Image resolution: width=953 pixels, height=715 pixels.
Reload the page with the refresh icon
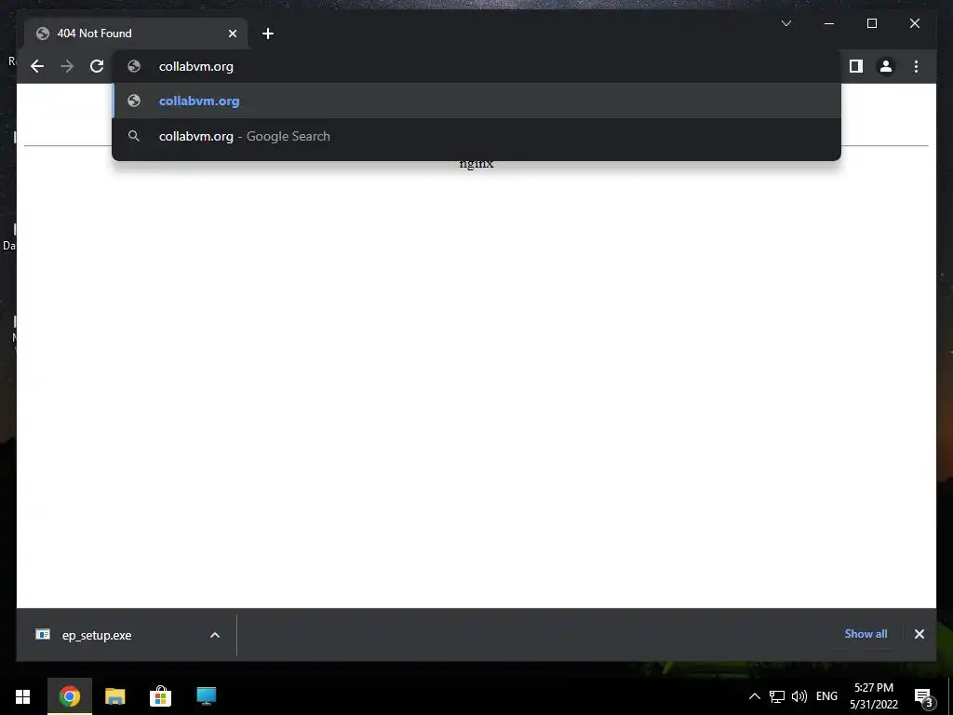pos(97,66)
